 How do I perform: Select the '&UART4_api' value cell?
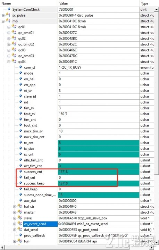point(99,241)
